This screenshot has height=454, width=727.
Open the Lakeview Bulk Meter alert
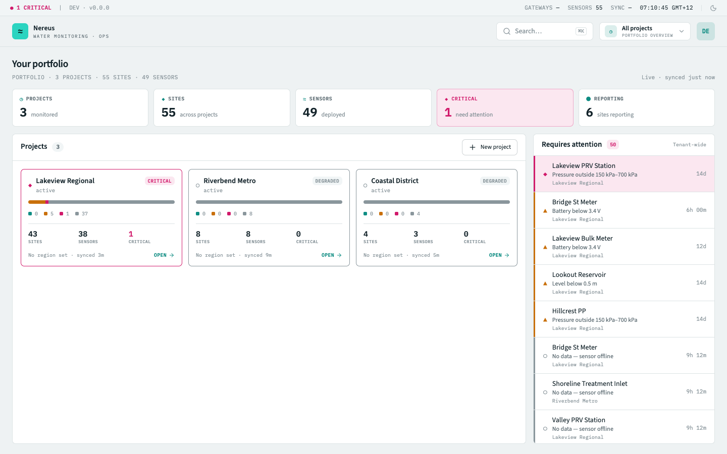(624, 247)
